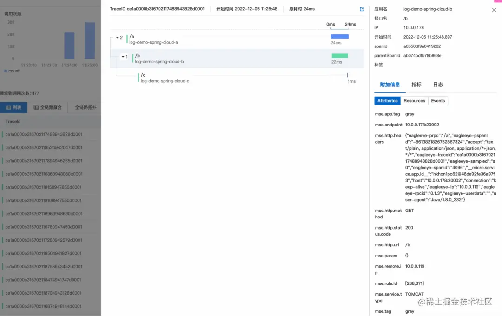Click the TraceID value in the header

click(x=165, y=9)
